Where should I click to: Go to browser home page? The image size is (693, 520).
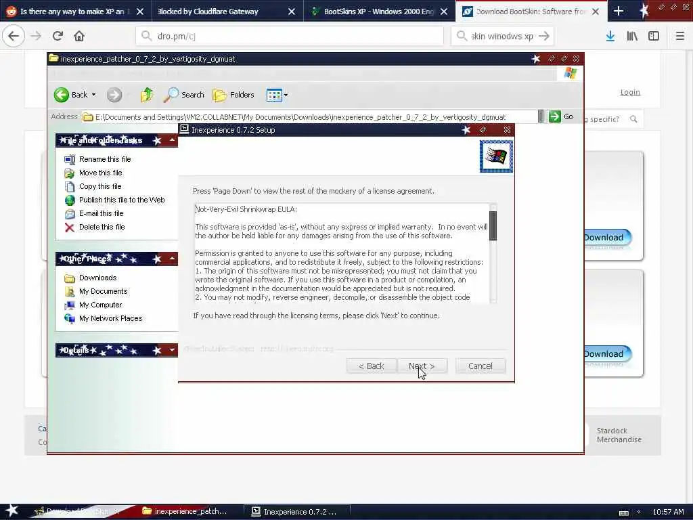tap(79, 36)
